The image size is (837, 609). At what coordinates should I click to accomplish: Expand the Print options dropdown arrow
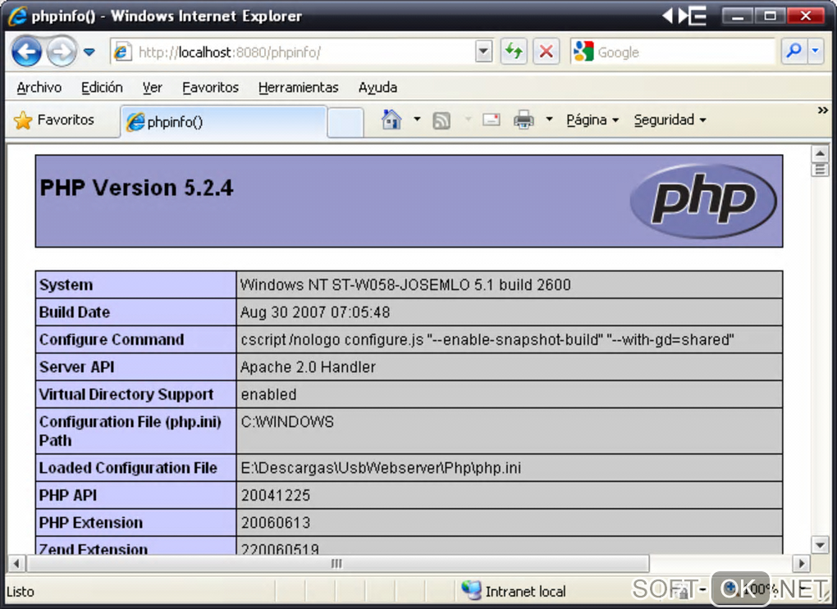click(x=549, y=120)
